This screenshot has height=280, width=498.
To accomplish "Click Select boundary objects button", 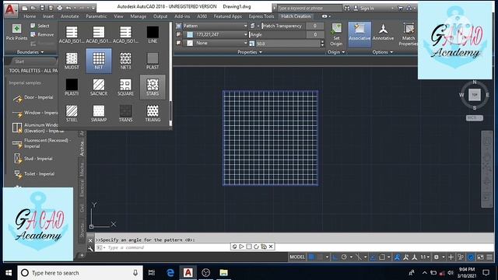I will coord(40,26).
